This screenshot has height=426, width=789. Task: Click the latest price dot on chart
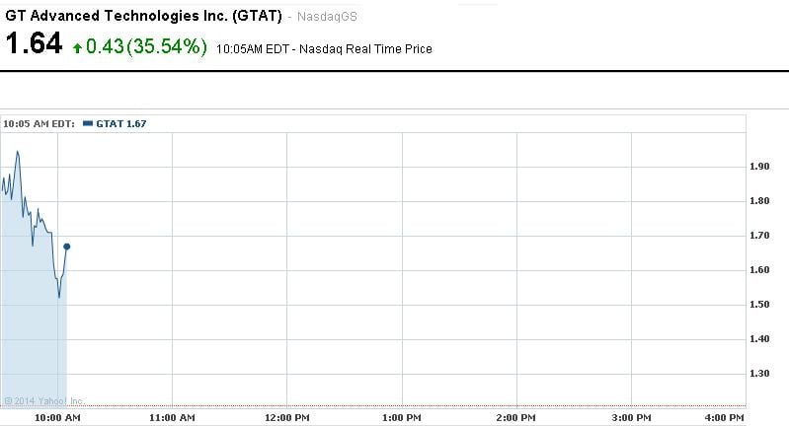66,246
